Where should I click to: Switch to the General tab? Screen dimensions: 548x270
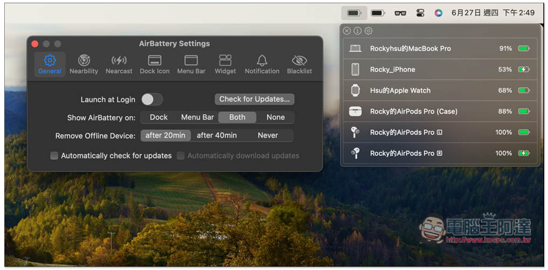(50, 64)
